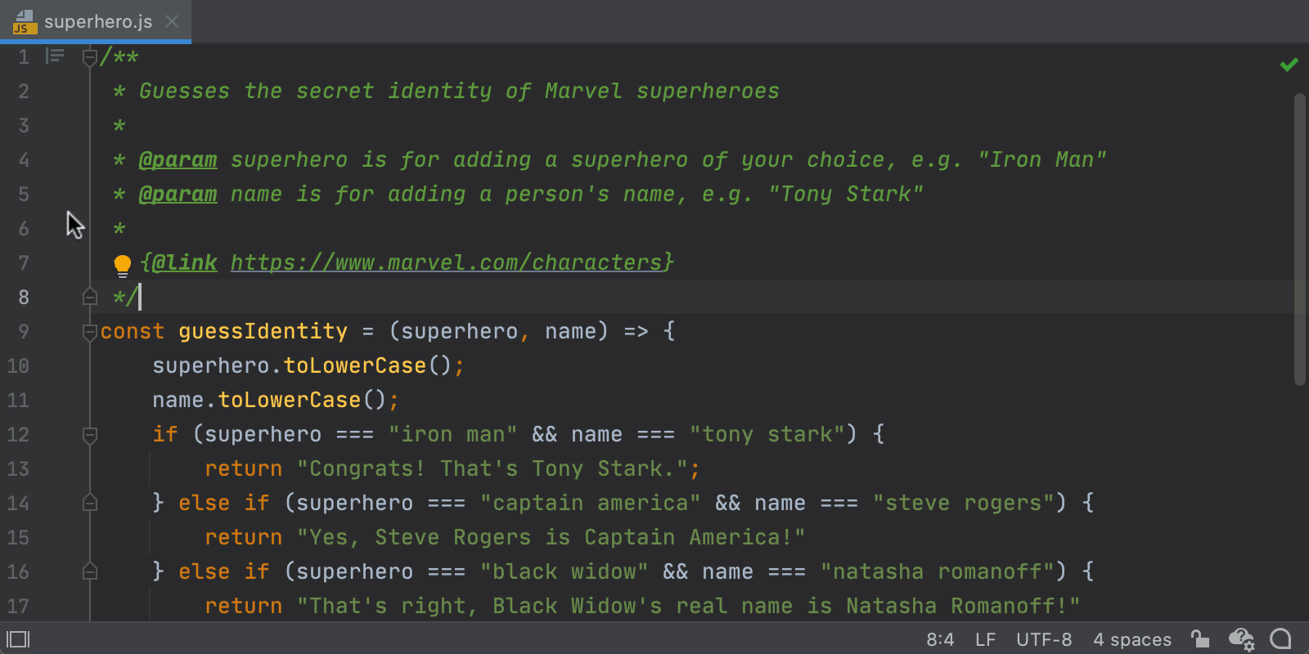The height and width of the screenshot is (654, 1309).
Task: Click name.toLowerCase on line 11
Action: click(257, 400)
